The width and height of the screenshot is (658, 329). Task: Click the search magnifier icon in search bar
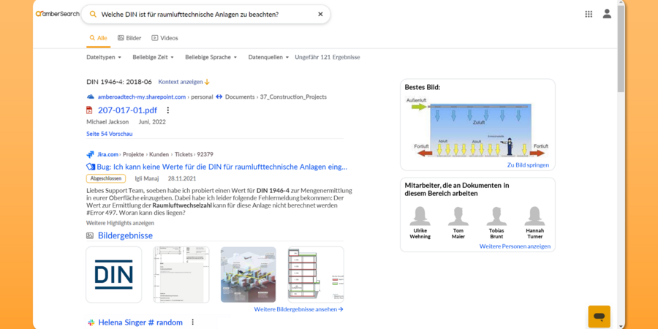coord(93,15)
